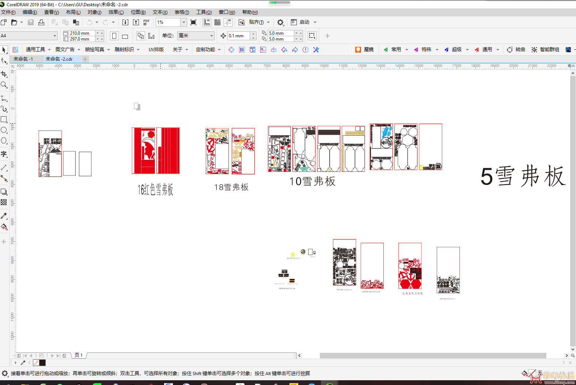Open the 对象 menu
This screenshot has width=576, height=385.
point(94,12)
